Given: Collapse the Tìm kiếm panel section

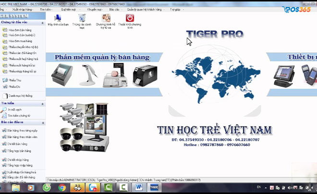Looking at the screenshot, I should (x=42, y=103).
